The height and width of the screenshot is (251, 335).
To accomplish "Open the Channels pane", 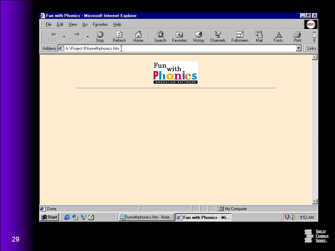I will tap(218, 37).
